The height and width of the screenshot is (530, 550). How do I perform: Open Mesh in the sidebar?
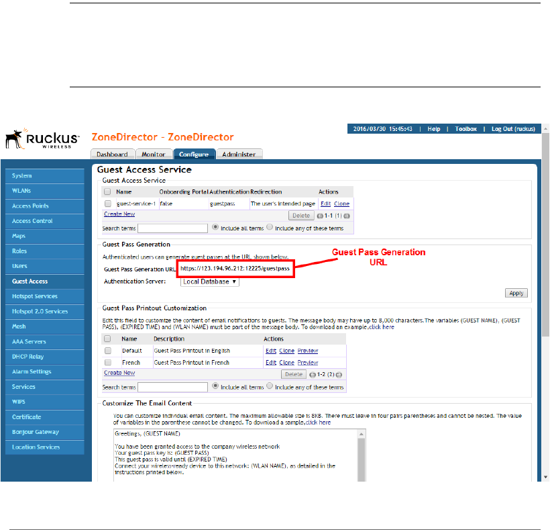[x=45, y=326]
